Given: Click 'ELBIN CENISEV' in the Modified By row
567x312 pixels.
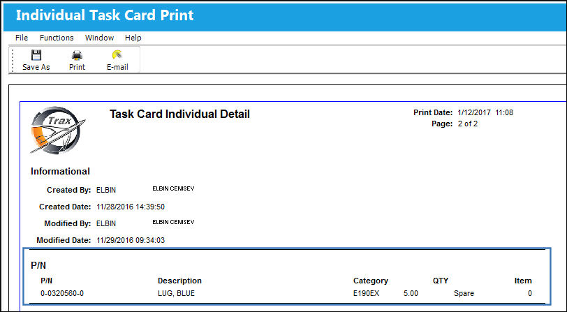Looking at the screenshot, I should tap(173, 222).
